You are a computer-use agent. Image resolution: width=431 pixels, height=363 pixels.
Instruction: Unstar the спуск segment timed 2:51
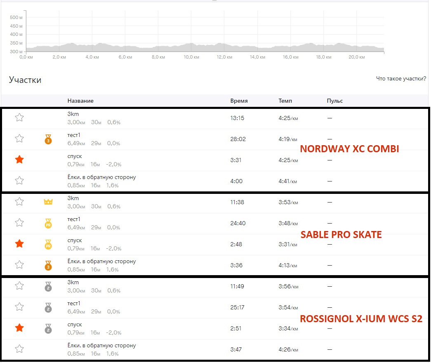click(19, 328)
